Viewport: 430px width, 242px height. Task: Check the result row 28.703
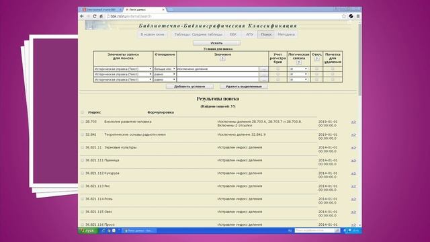pos(82,122)
